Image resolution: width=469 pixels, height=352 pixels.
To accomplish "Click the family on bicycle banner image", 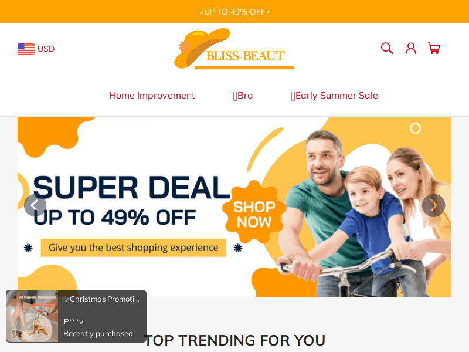I will [x=359, y=209].
